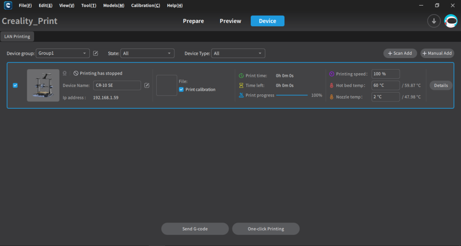This screenshot has width=461, height=246.
Task: Click the One-click Printing button
Action: (x=266, y=229)
